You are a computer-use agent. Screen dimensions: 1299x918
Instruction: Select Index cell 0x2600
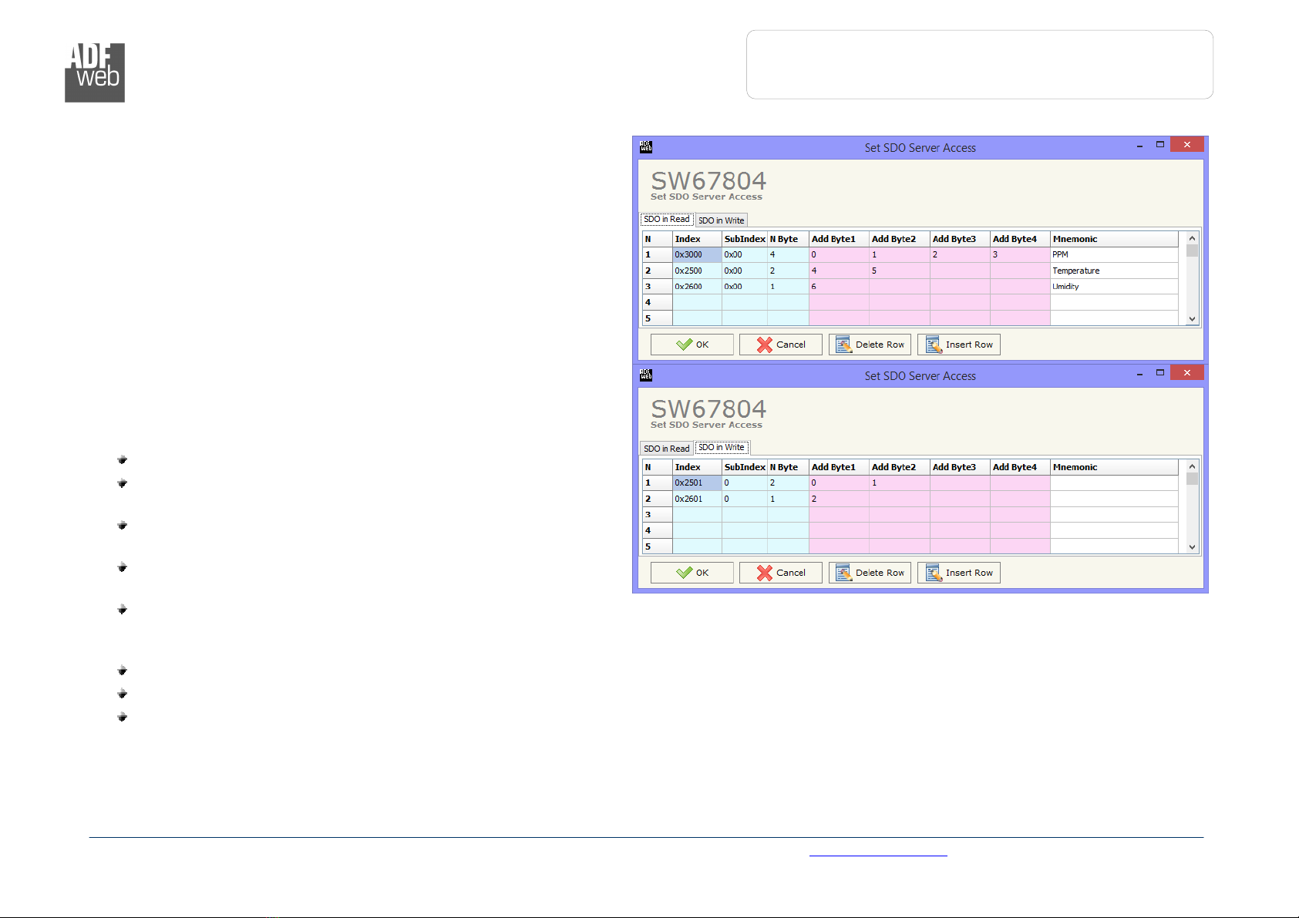coord(697,287)
